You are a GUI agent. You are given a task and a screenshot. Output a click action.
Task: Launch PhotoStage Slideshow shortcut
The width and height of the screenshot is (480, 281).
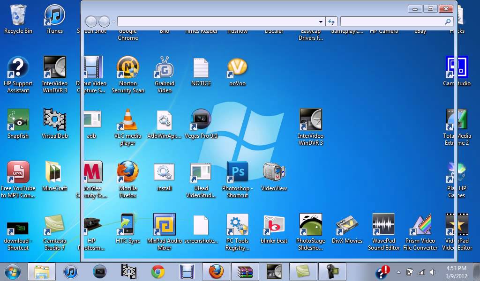coord(310,232)
